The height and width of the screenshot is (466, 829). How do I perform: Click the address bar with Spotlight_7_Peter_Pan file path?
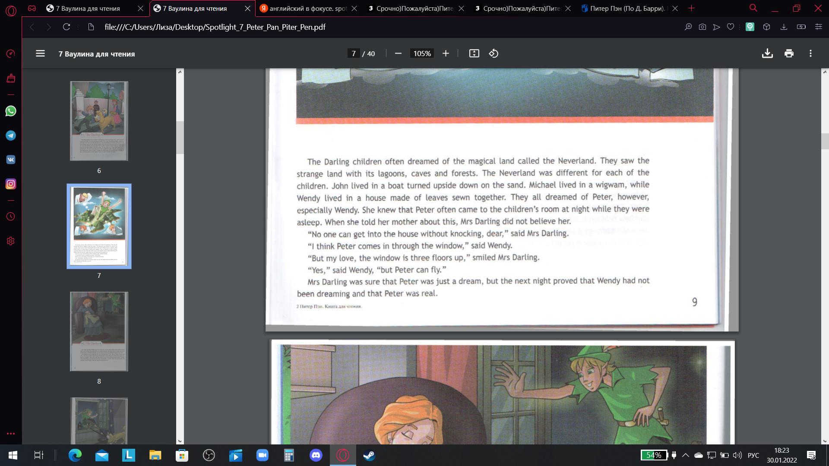215,27
